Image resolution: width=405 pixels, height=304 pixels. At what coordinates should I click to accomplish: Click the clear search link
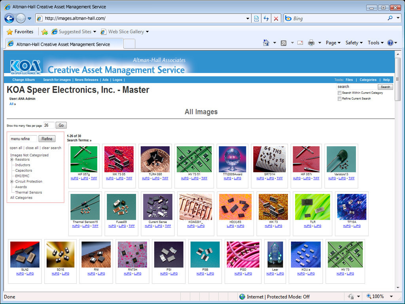(x=51, y=148)
